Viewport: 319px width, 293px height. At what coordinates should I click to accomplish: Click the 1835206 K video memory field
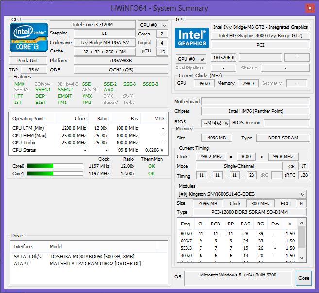223,58
